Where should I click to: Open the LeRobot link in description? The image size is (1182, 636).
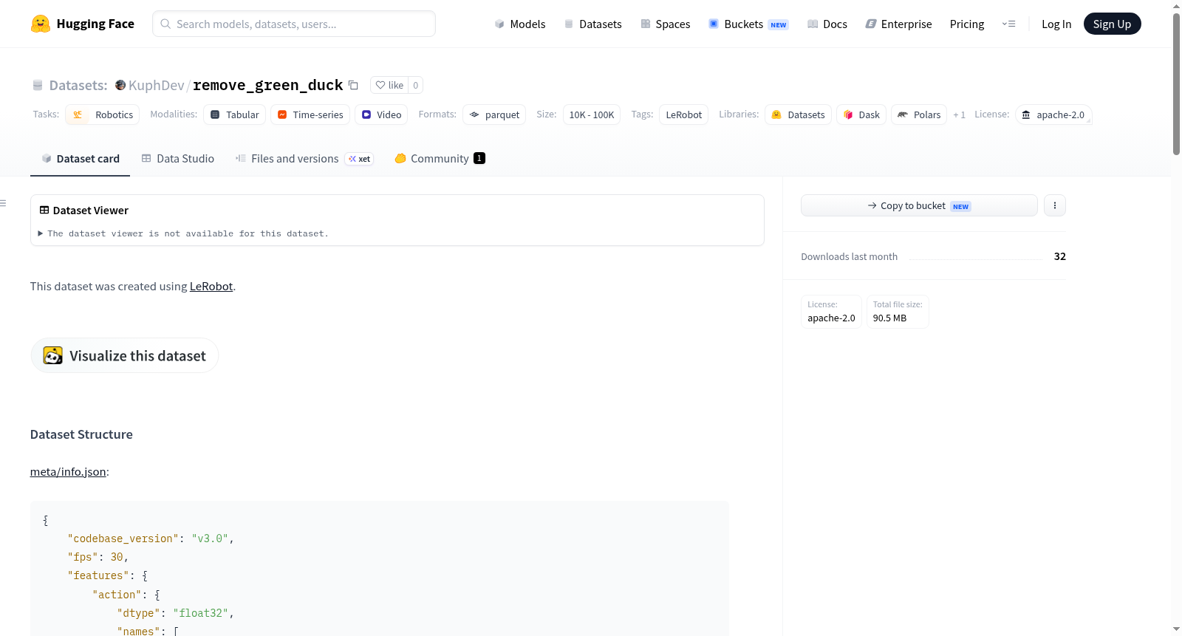(211, 287)
